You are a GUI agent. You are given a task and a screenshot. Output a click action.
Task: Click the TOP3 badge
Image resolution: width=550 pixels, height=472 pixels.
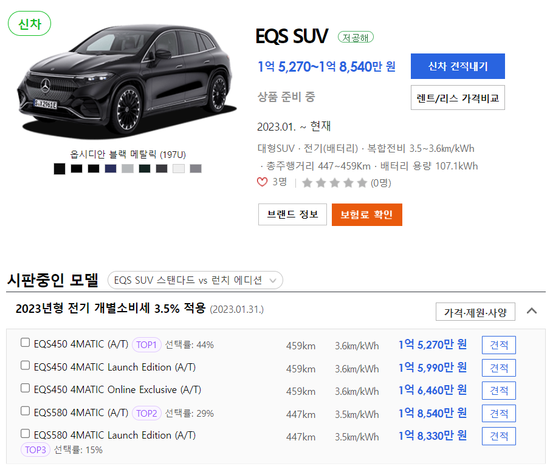click(x=35, y=450)
